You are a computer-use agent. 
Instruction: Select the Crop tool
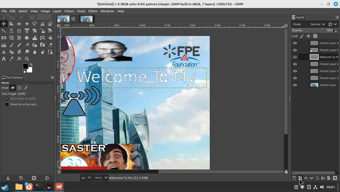tap(19, 31)
